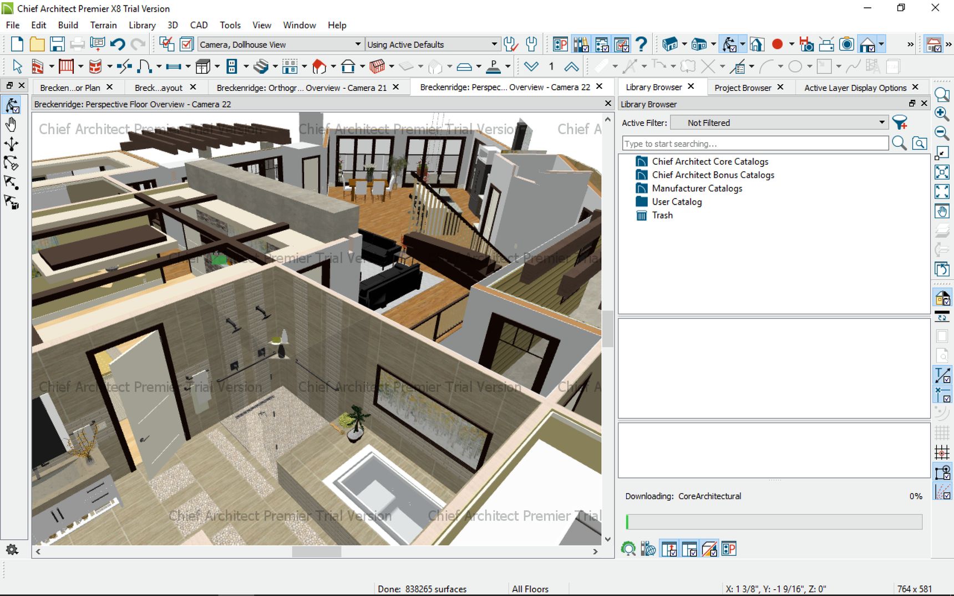Create a new plan file
The height and width of the screenshot is (596, 954).
point(17,44)
